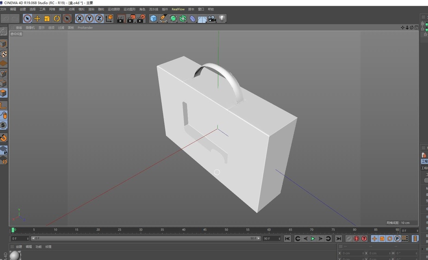Choose the Scale tool
This screenshot has width=428, height=260.
[x=47, y=19]
